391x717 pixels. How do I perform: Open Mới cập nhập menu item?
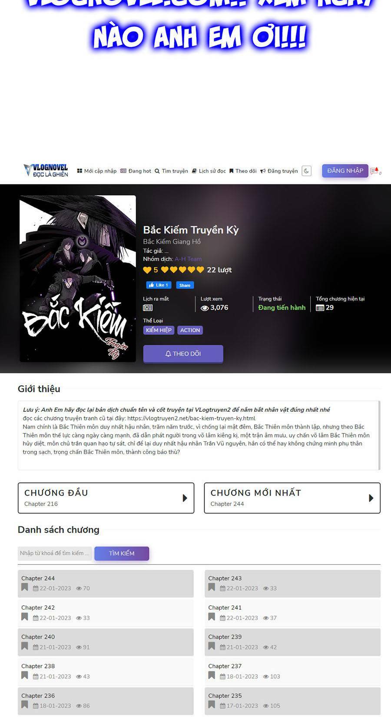[97, 171]
